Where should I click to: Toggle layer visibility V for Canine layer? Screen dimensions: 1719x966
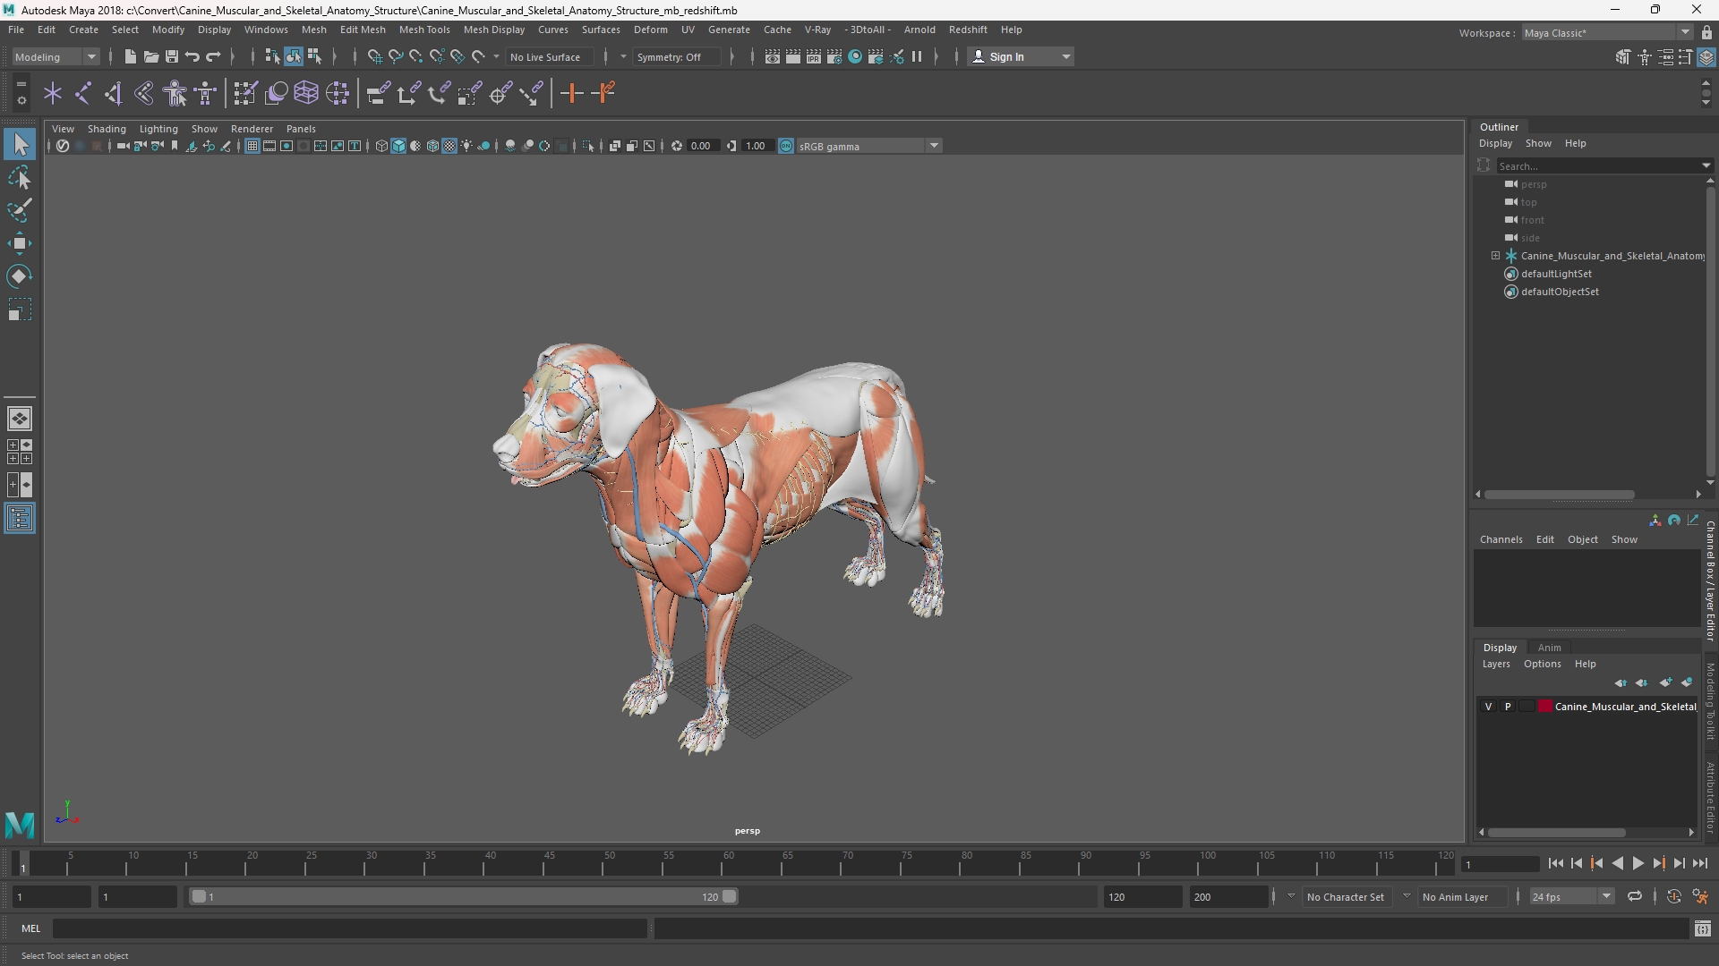point(1489,707)
